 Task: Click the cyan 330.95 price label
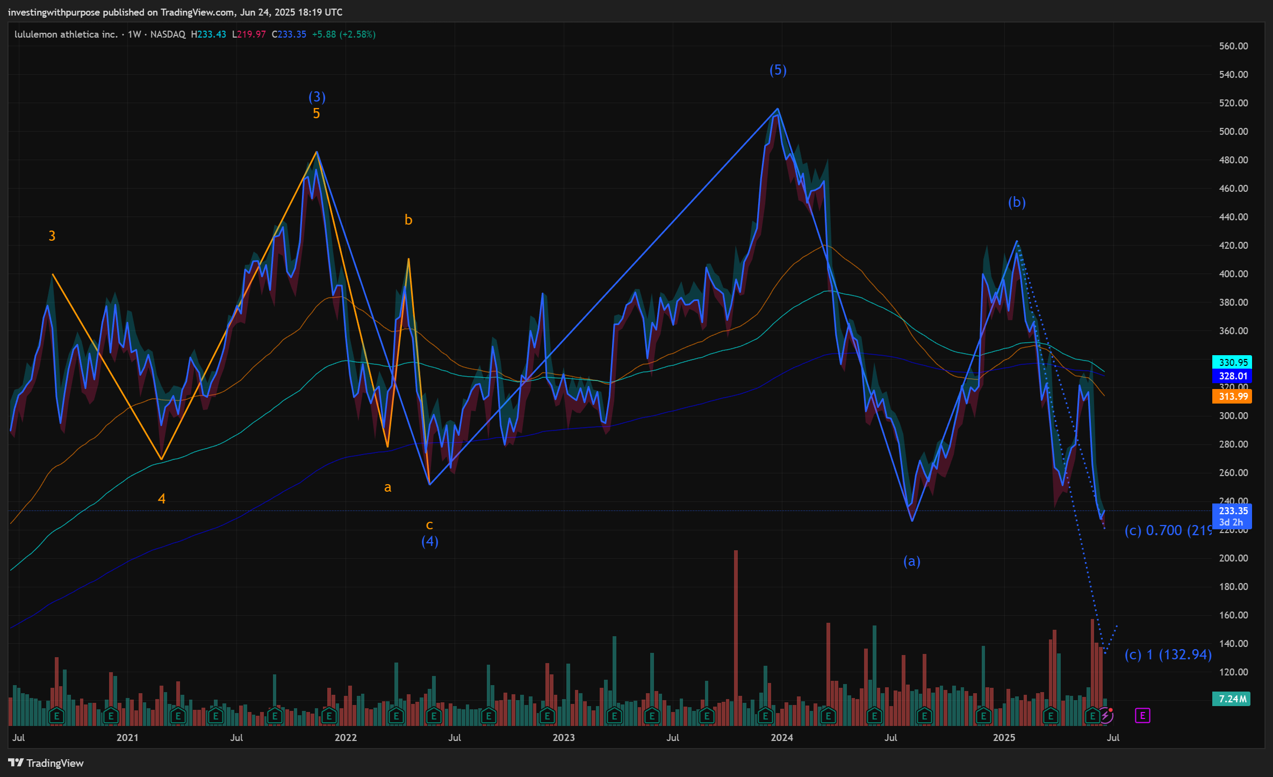pos(1232,362)
